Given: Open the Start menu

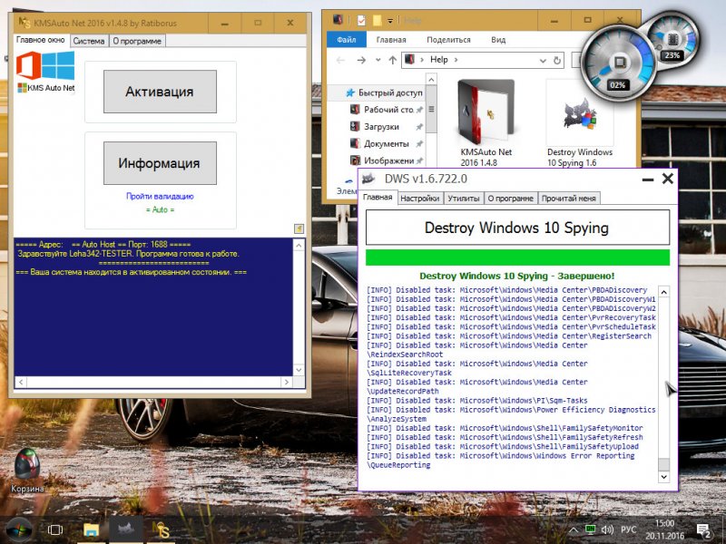Looking at the screenshot, I should coord(18,530).
